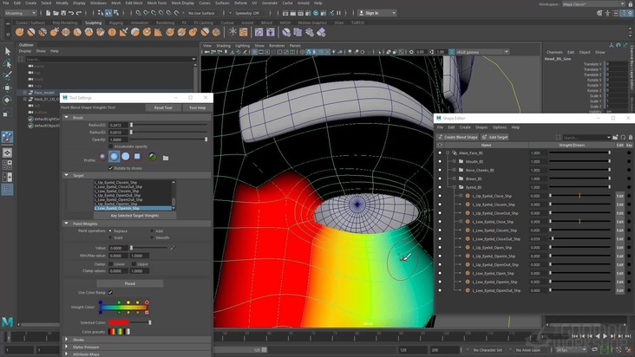Click Edit button for L_Low_Eyelid_CloseOut_Shp
This screenshot has width=635, height=357.
[619, 239]
